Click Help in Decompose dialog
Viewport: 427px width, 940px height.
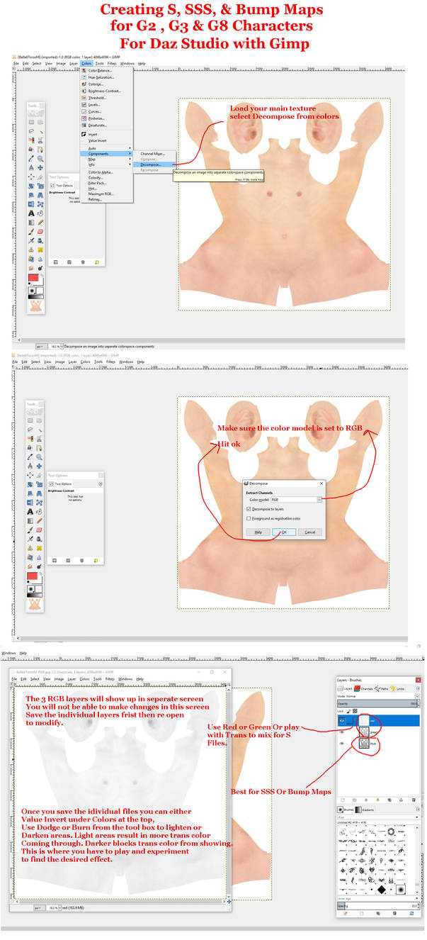tap(258, 532)
